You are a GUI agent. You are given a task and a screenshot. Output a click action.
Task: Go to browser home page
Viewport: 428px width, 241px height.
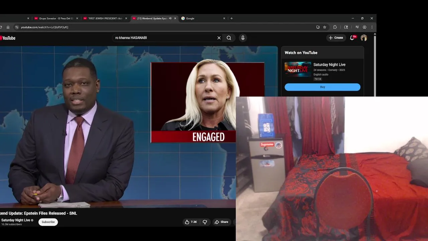point(8,27)
